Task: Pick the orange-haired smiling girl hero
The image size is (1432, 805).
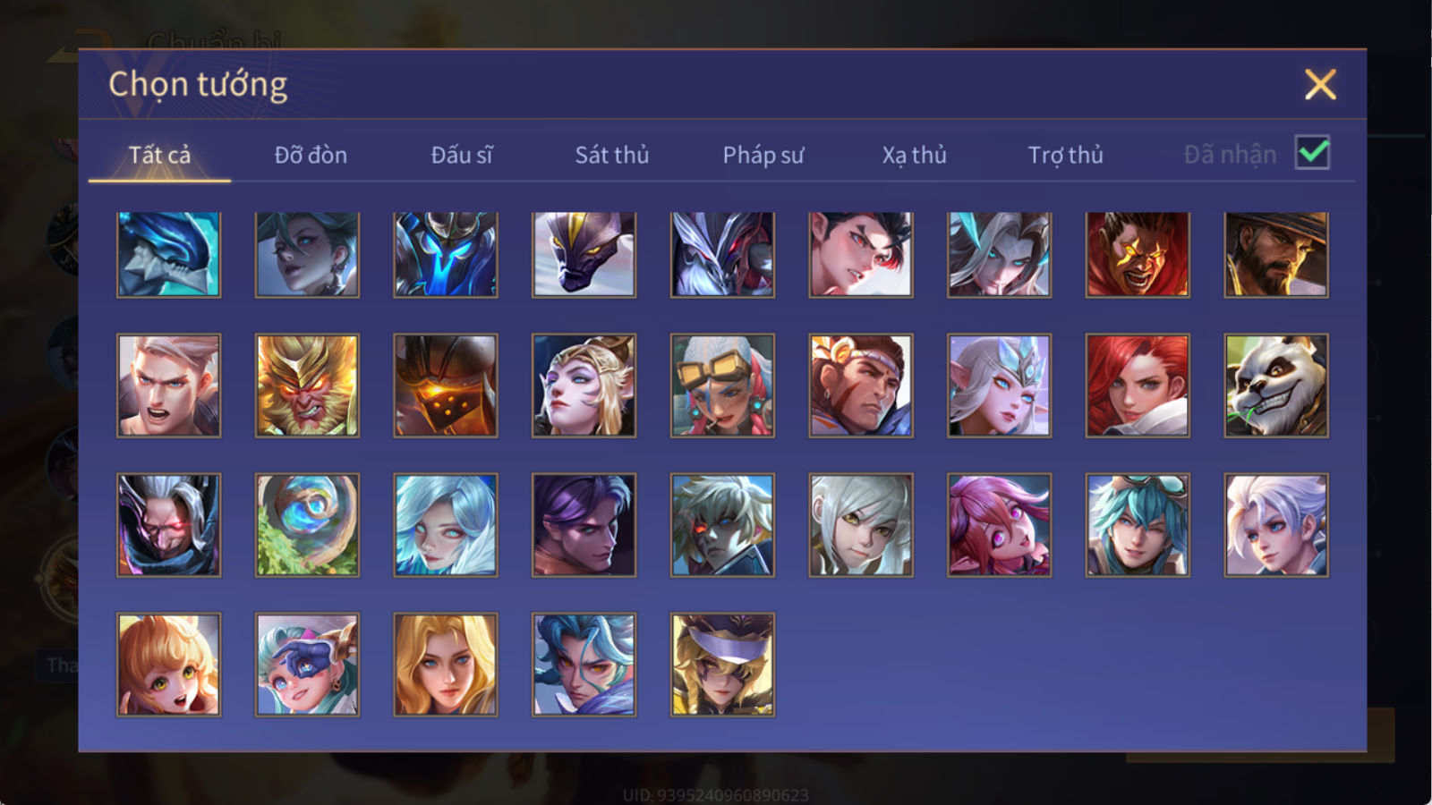Action: click(168, 665)
